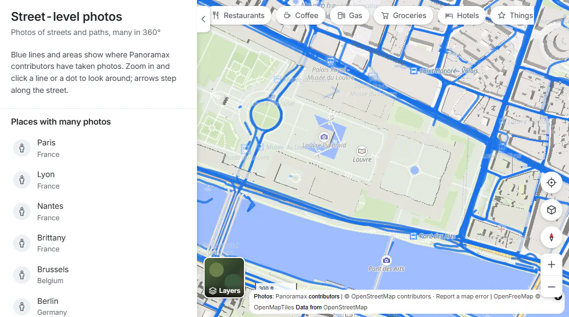Click the street-view icon beside Lyon
The width and height of the screenshot is (569, 317).
click(22, 179)
